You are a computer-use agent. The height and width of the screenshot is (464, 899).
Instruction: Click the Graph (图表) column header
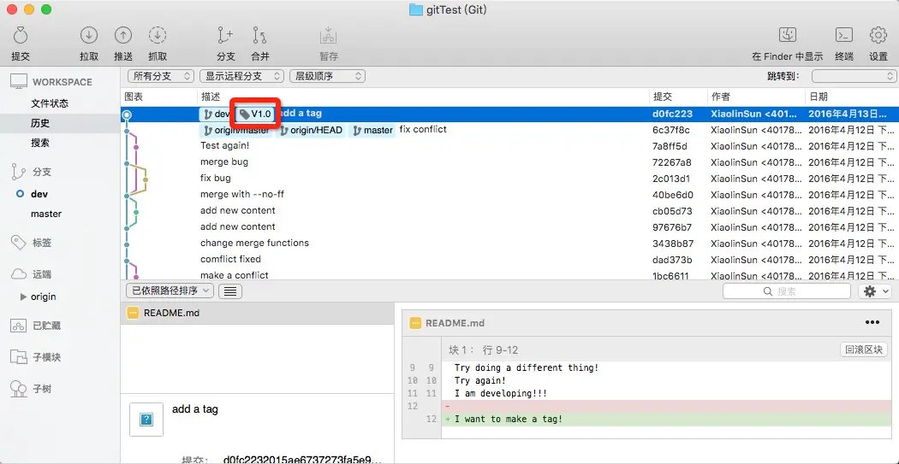[158, 97]
